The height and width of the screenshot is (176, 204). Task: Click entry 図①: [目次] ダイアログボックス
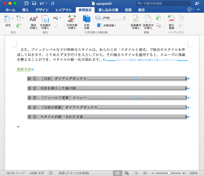(x=107, y=79)
